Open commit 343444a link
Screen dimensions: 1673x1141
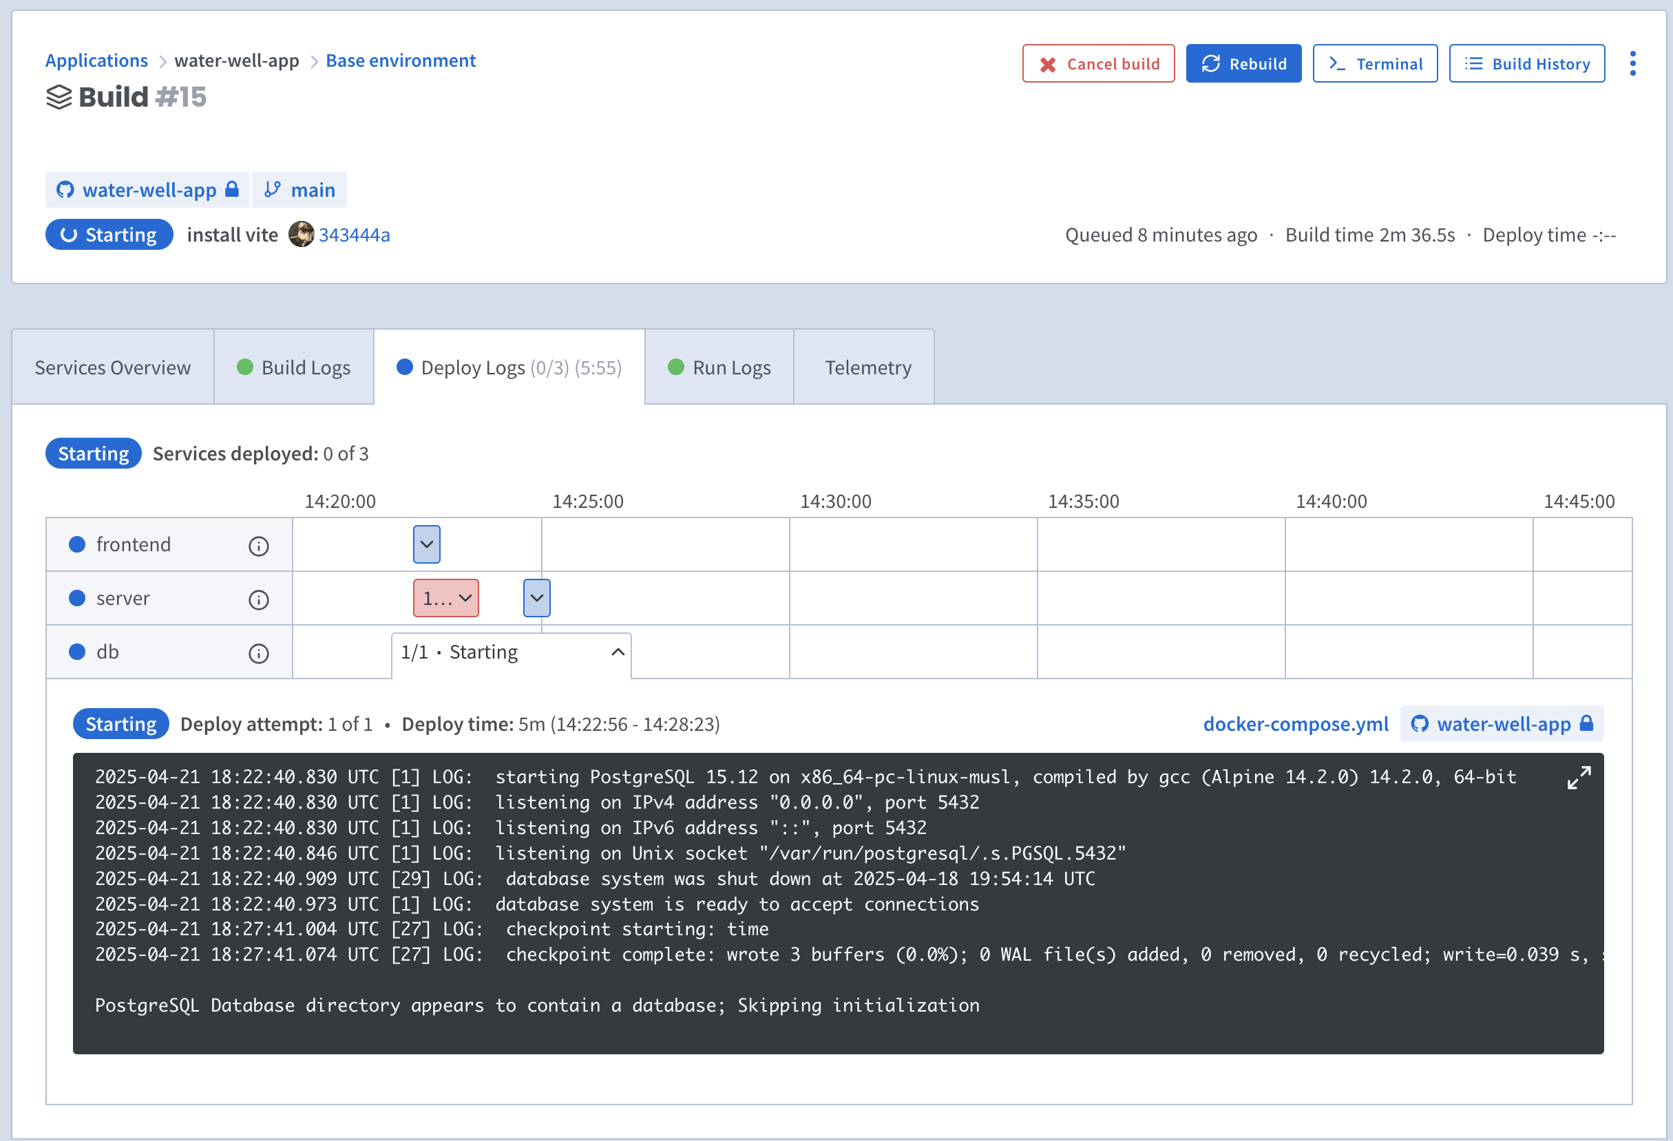[354, 235]
